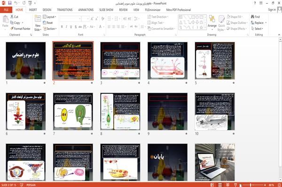Toggle text Shadow formatting
The height and width of the screenshot is (187, 282).
76,27
